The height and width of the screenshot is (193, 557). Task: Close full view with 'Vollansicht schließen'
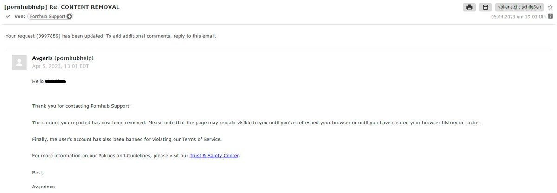point(519,7)
